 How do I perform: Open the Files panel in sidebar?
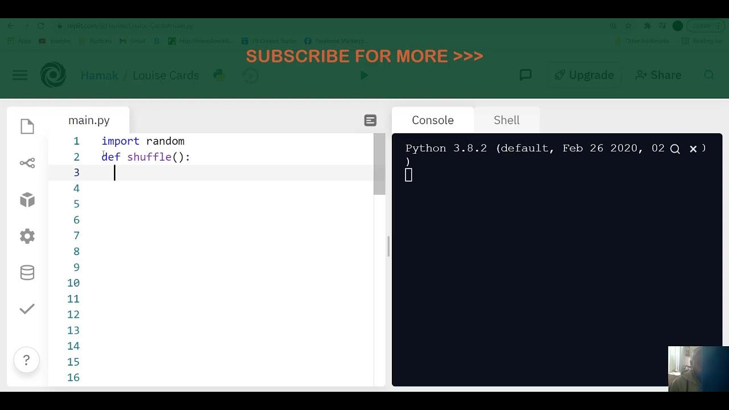click(x=27, y=126)
